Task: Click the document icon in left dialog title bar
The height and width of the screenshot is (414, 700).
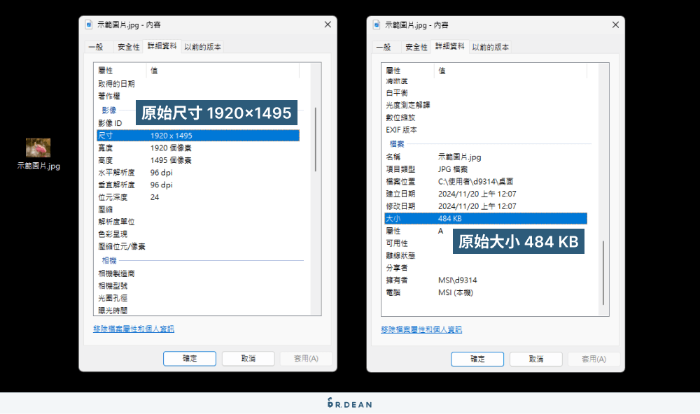Action: pyautogui.click(x=89, y=24)
